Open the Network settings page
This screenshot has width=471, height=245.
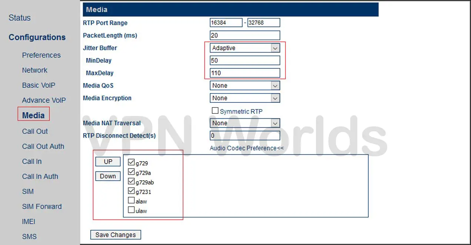point(34,70)
